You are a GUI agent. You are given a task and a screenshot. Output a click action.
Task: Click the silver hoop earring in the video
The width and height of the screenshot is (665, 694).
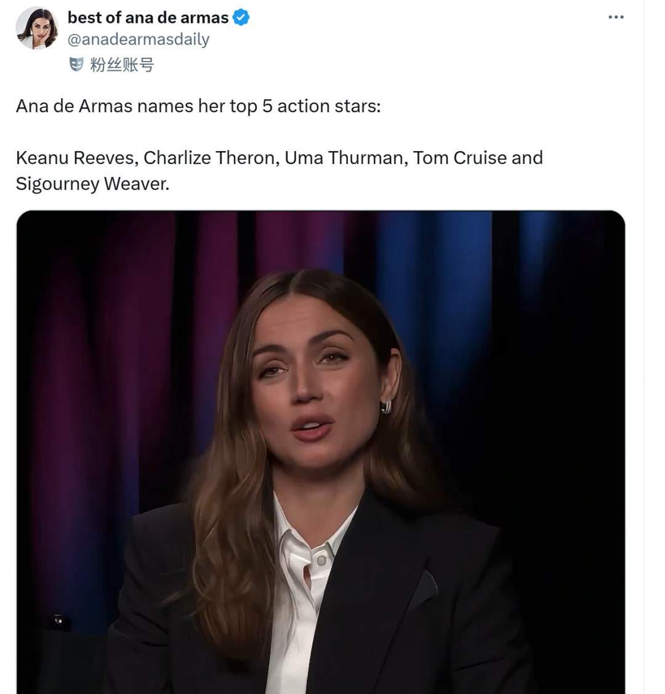[x=386, y=407]
